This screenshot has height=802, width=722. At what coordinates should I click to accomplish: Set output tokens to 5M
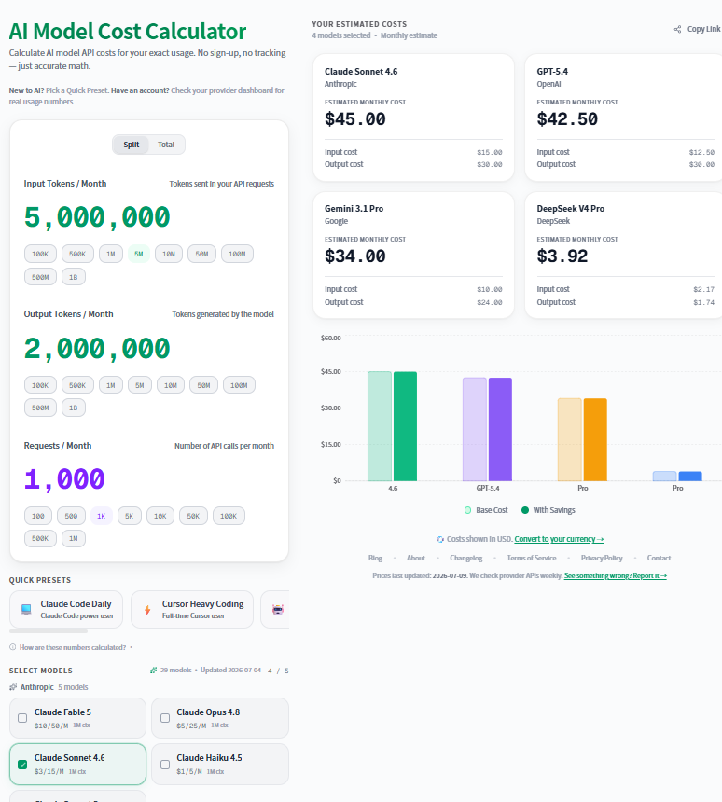140,385
